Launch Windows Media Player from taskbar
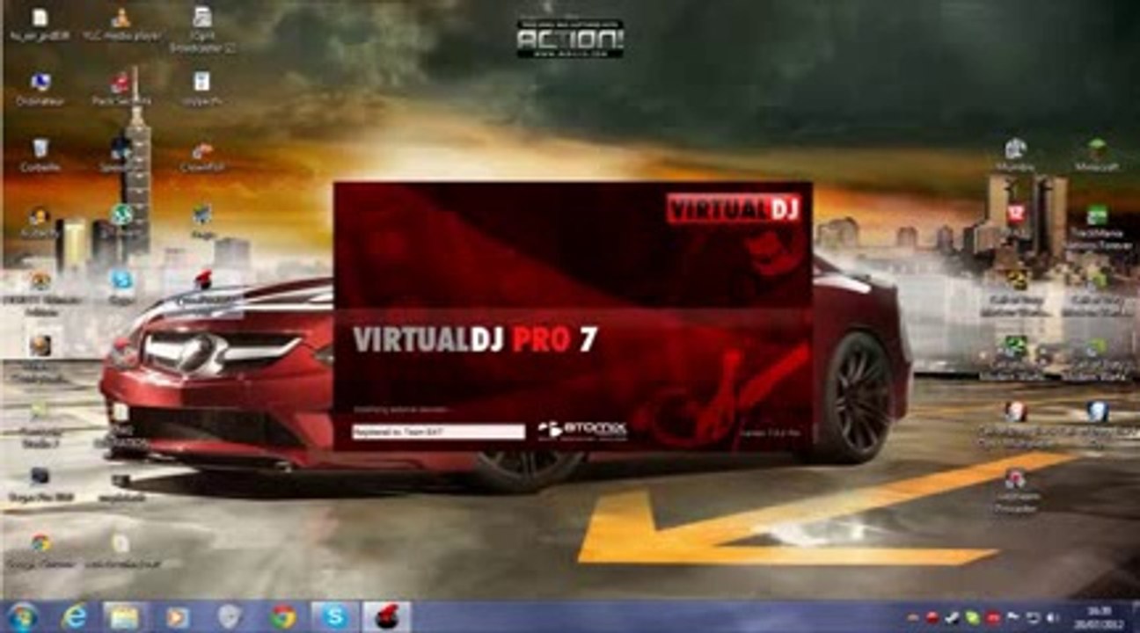Viewport: 1140px width, 633px height. [177, 616]
